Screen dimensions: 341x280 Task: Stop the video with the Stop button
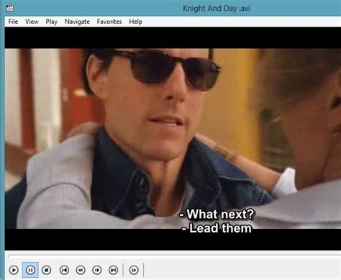(x=47, y=270)
